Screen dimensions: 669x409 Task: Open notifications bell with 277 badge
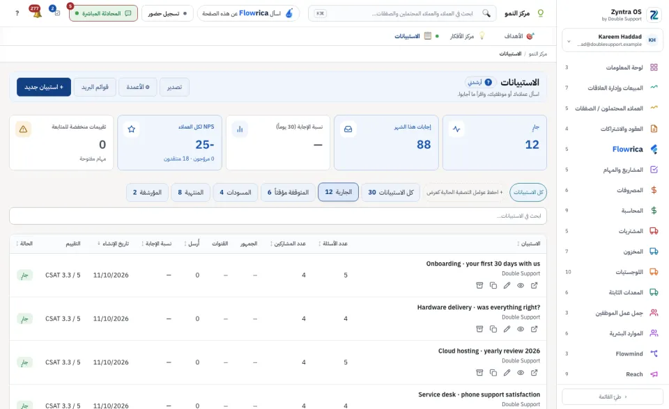[x=37, y=13]
